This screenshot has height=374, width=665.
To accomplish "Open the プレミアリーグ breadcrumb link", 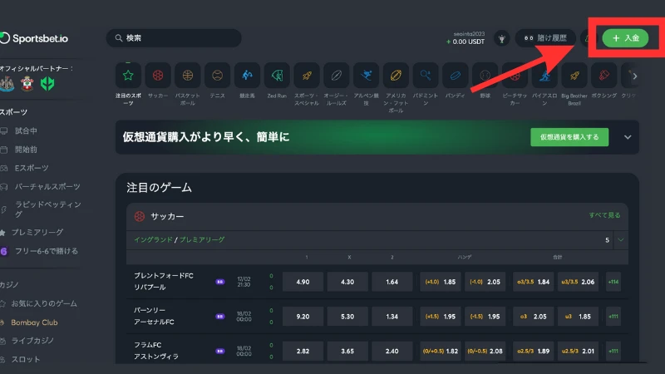I will pyautogui.click(x=202, y=239).
